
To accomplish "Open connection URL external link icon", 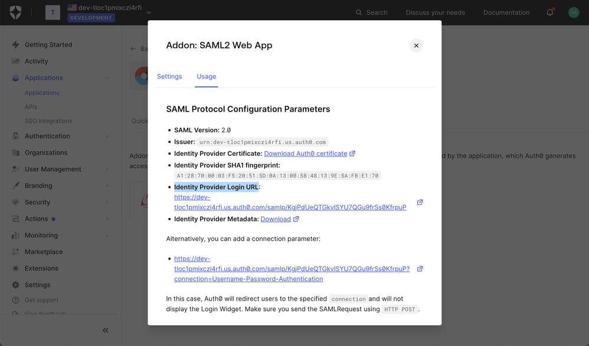I will tap(420, 269).
